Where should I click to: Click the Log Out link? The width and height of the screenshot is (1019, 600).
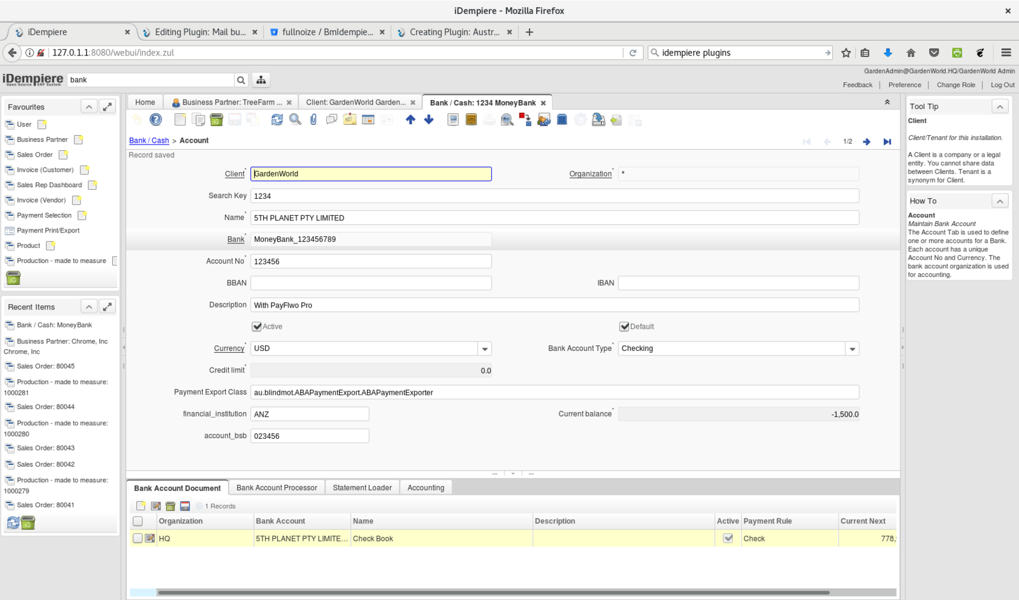[x=1002, y=85]
